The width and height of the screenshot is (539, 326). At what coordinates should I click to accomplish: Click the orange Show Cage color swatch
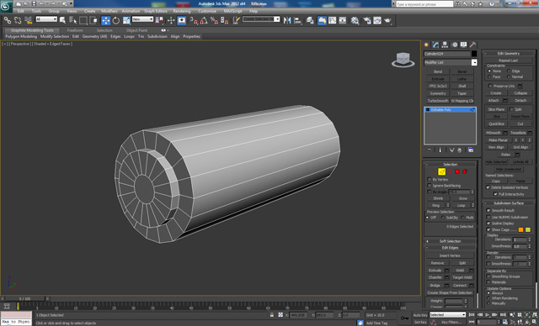[x=520, y=229]
